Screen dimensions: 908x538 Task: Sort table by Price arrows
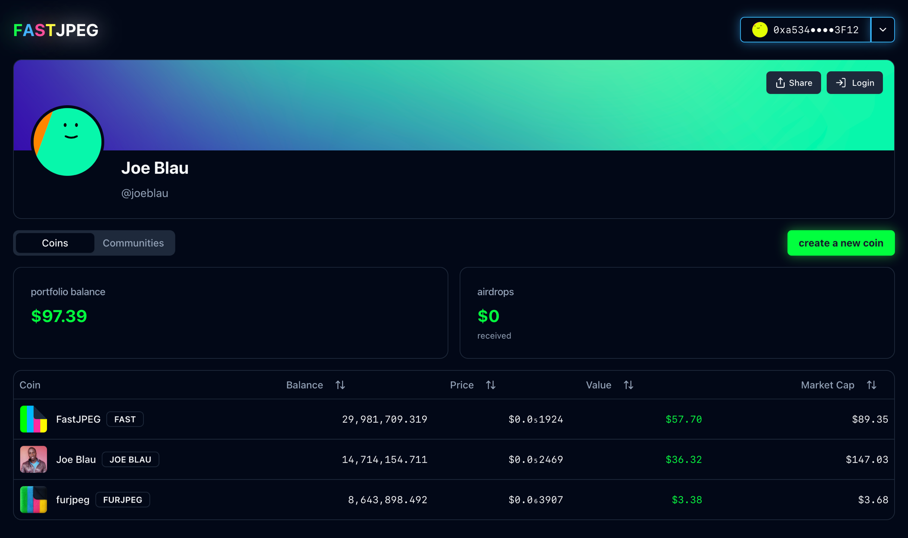[x=491, y=385]
